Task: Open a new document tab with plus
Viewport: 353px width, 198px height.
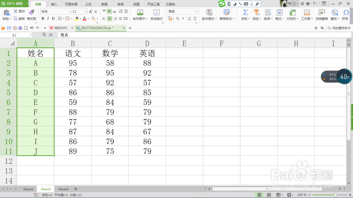Action: point(130,28)
